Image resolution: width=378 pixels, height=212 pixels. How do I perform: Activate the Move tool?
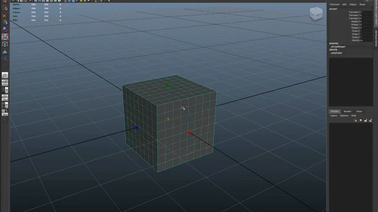point(5,22)
